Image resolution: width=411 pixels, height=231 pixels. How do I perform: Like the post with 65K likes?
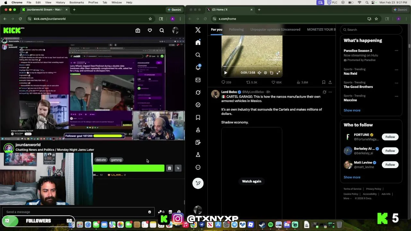coord(276,82)
